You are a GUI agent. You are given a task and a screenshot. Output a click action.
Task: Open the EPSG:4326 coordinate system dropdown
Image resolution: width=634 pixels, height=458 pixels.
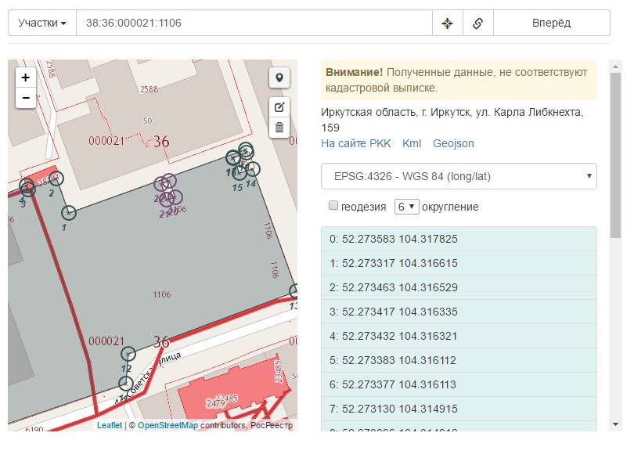pos(459,176)
